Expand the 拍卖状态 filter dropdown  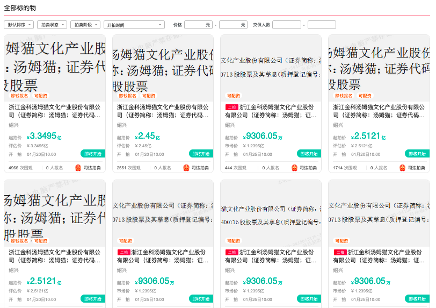click(52, 25)
